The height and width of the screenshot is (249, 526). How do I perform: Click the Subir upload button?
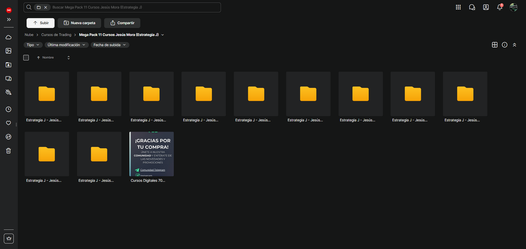pos(40,23)
